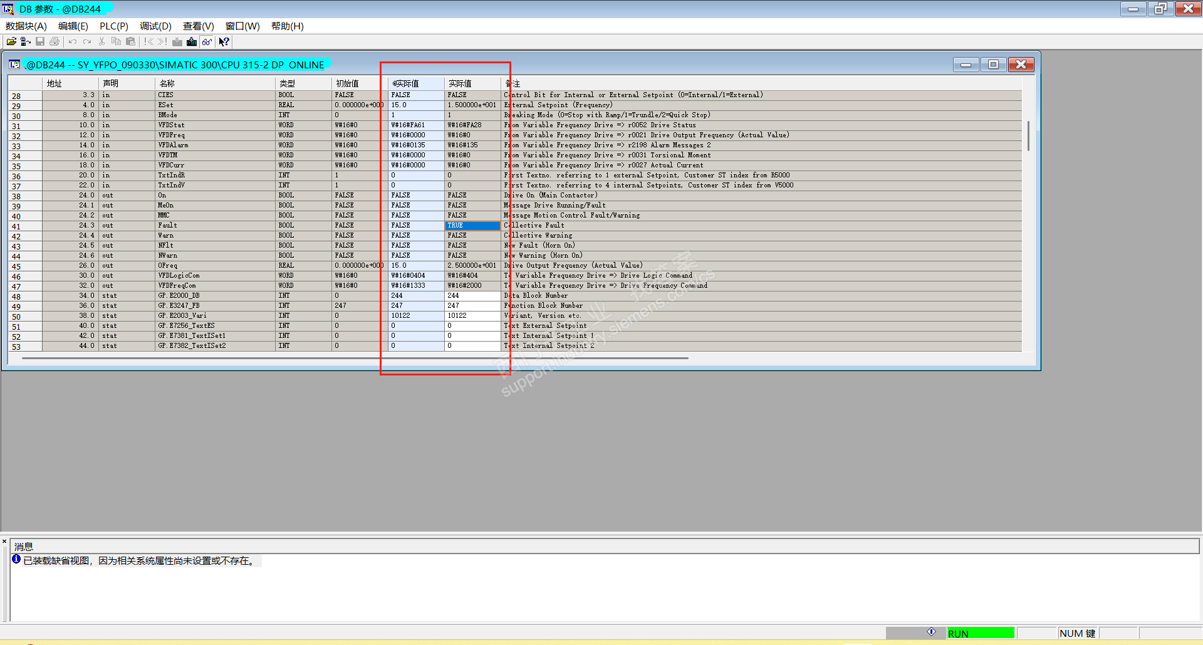Click the 初始值 column header
The width and height of the screenshot is (1203, 645).
click(360, 83)
